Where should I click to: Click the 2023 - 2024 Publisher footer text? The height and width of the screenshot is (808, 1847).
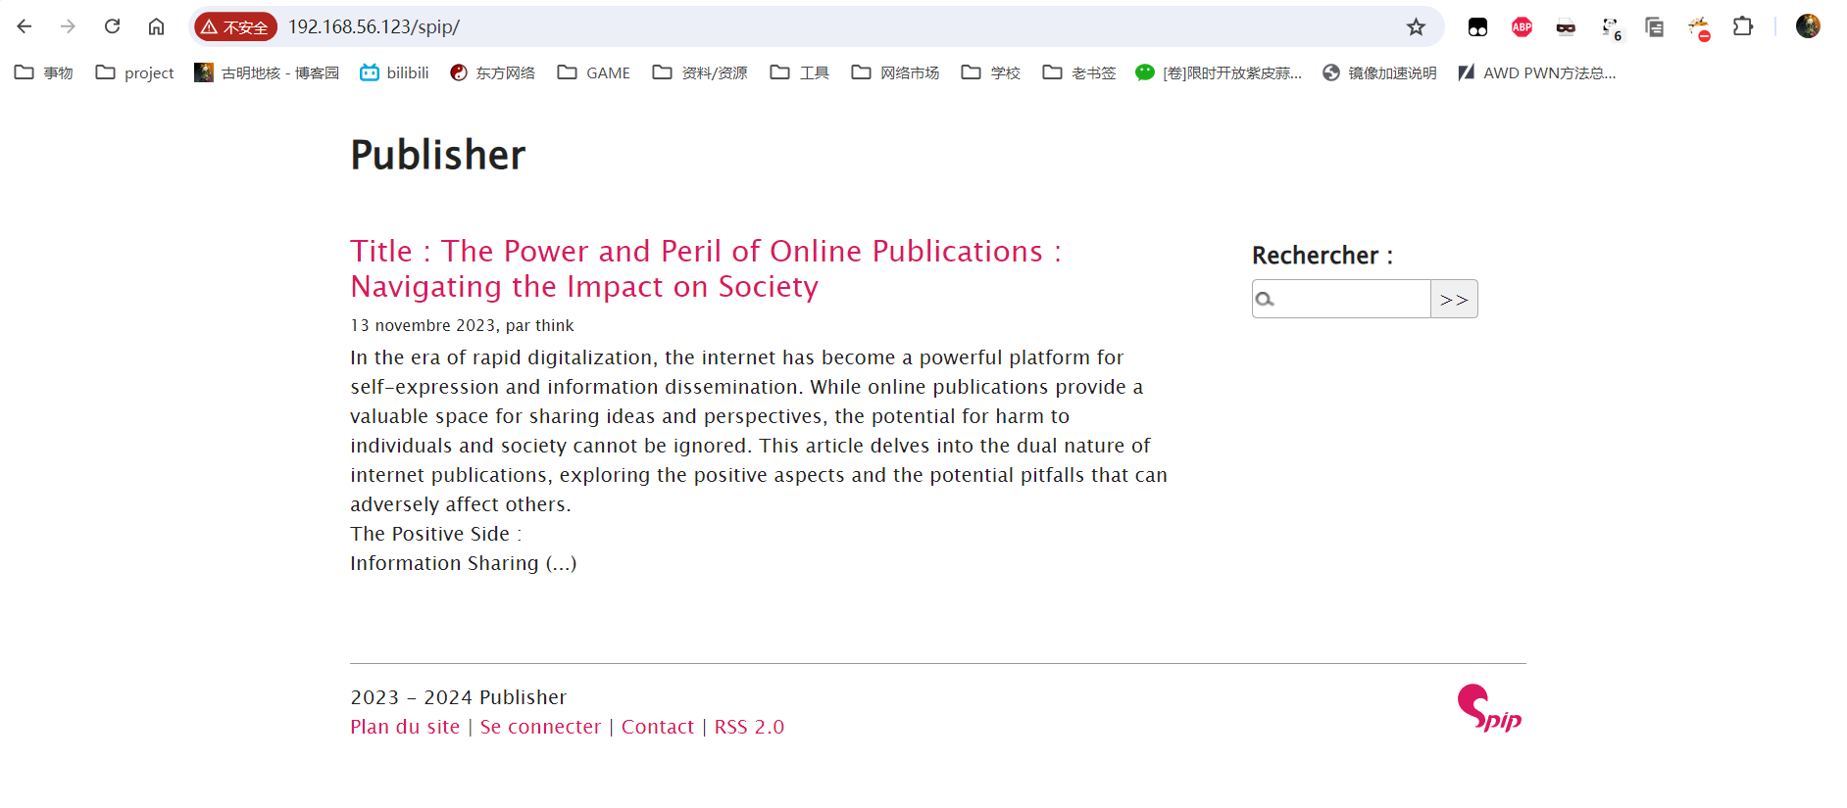(x=458, y=697)
